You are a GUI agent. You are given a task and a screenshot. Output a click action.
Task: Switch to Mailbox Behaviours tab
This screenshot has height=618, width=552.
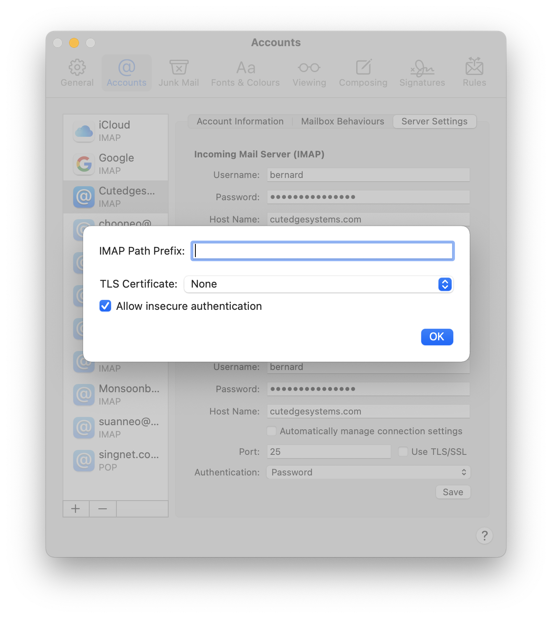pos(342,122)
